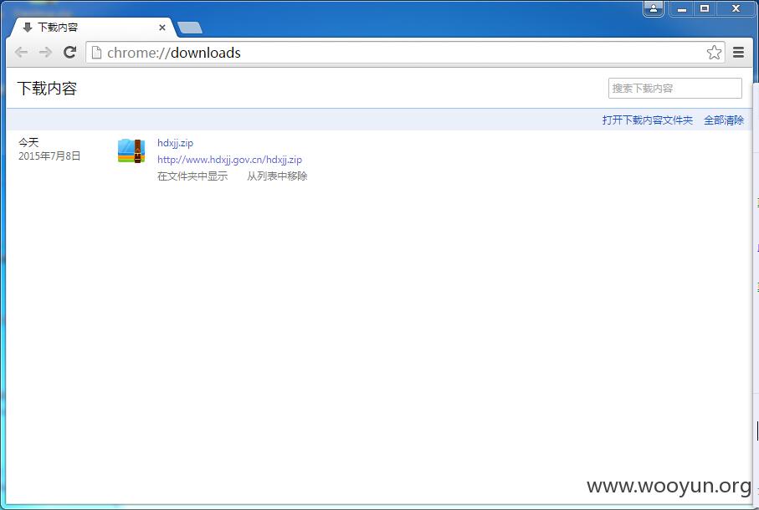Click the 搜索下载内容 search field
This screenshot has height=510, width=759.
pyautogui.click(x=674, y=88)
